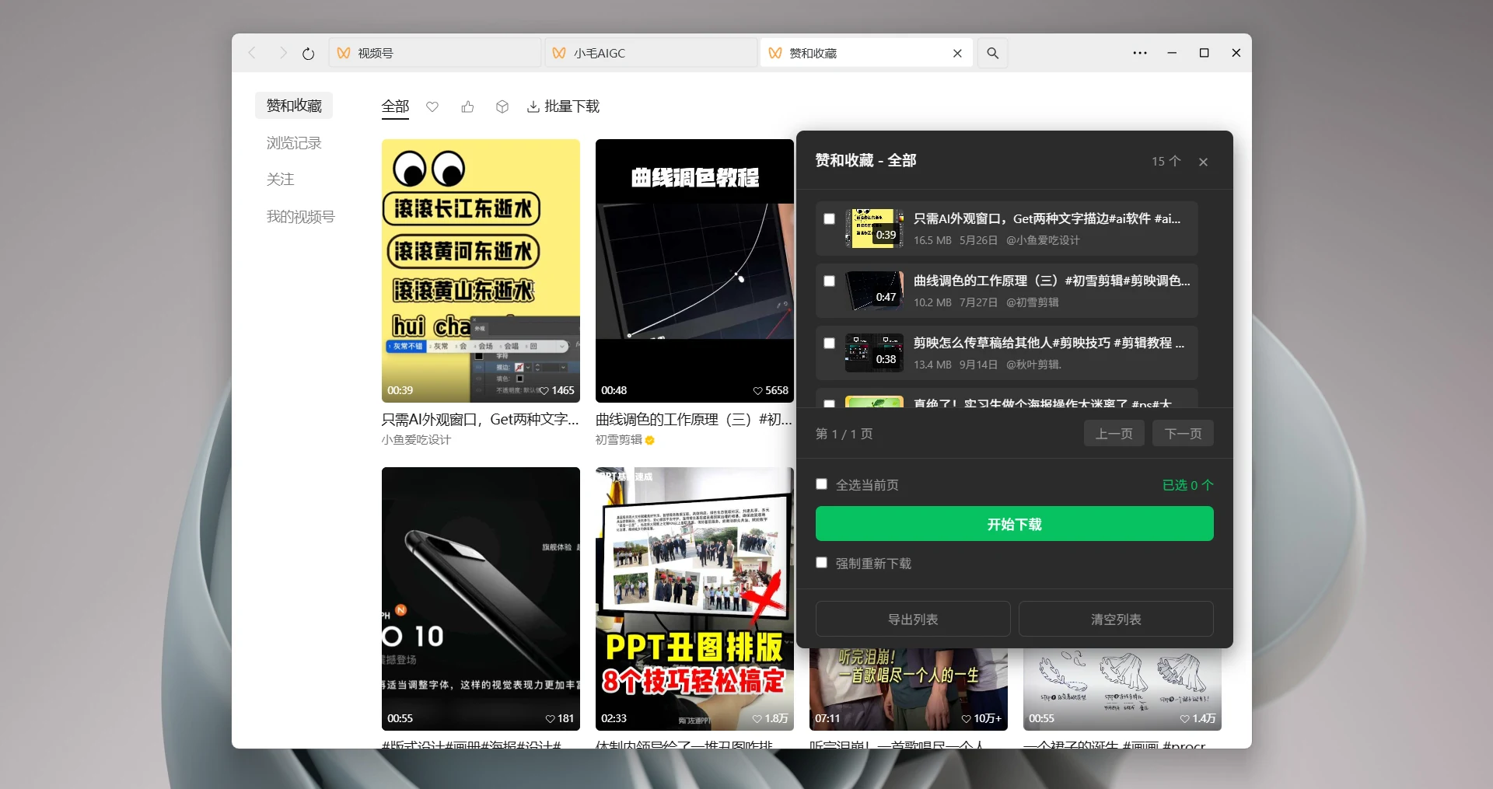
Task: Click the 0:38 thumbnail in download list
Action: [x=874, y=352]
